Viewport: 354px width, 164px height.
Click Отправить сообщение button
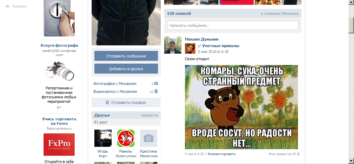tap(126, 56)
